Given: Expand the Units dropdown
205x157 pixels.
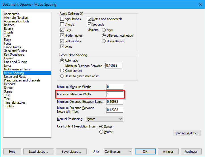Looking at the screenshot, I should [118, 152].
